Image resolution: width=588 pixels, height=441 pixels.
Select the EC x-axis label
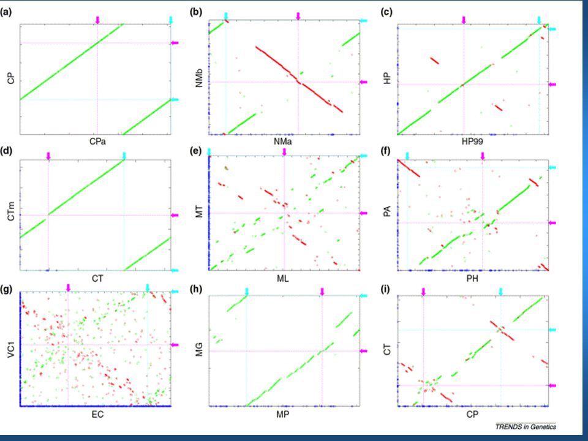pyautogui.click(x=97, y=415)
